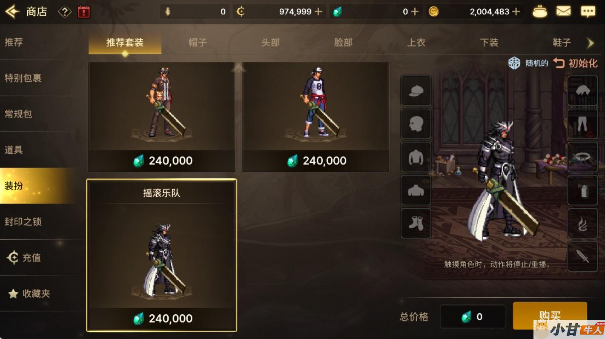Select the head slot icon
Screen dimensions: 605x339
click(x=416, y=124)
